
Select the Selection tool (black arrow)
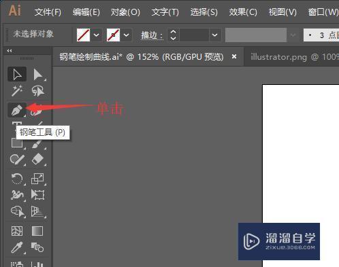[x=17, y=74]
